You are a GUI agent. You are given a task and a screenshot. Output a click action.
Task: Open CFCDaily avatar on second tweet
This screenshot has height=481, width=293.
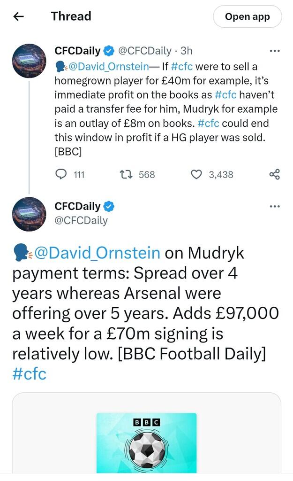click(29, 214)
